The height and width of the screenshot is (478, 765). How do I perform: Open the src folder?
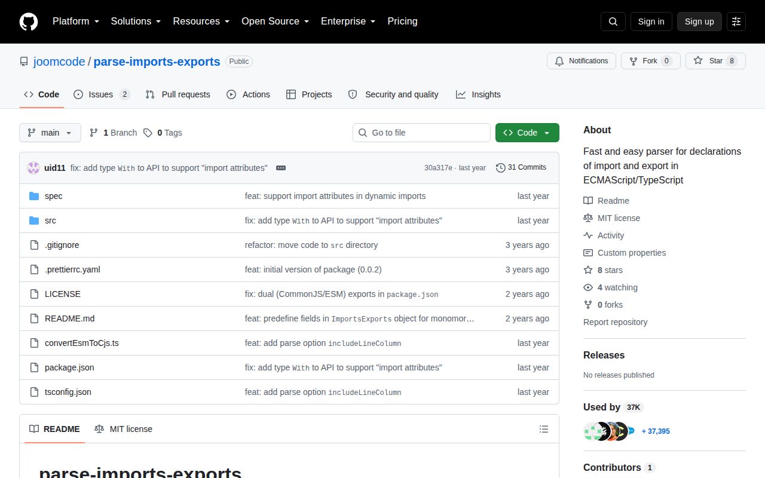(50, 220)
